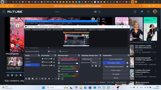The width and height of the screenshot is (161, 90).
Task: Click Начать трансляцию button
Action: pyautogui.click(x=116, y=59)
